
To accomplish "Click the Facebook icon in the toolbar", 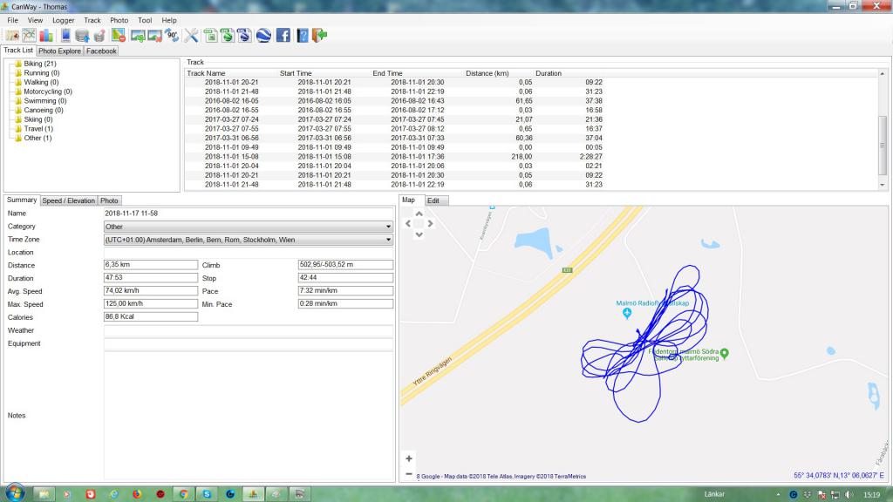I will point(283,36).
